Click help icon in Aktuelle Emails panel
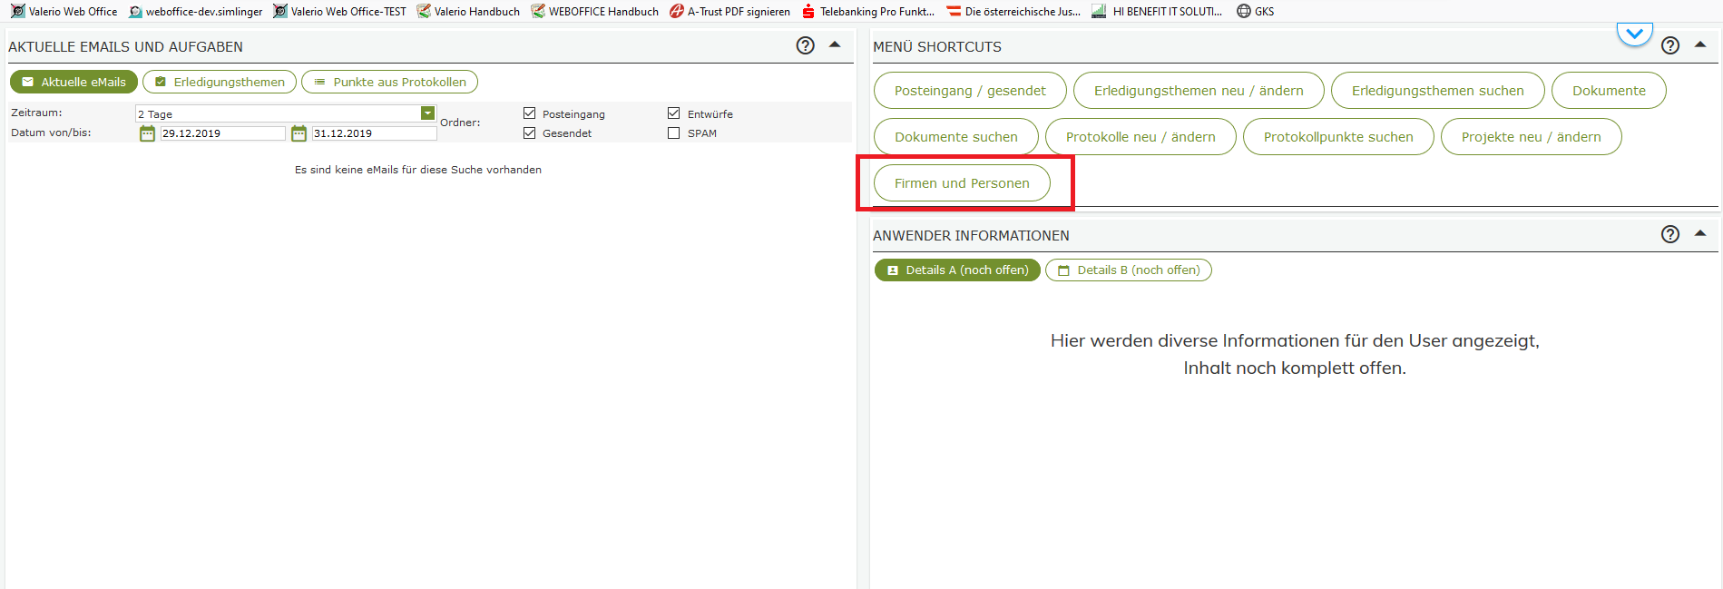 805,45
